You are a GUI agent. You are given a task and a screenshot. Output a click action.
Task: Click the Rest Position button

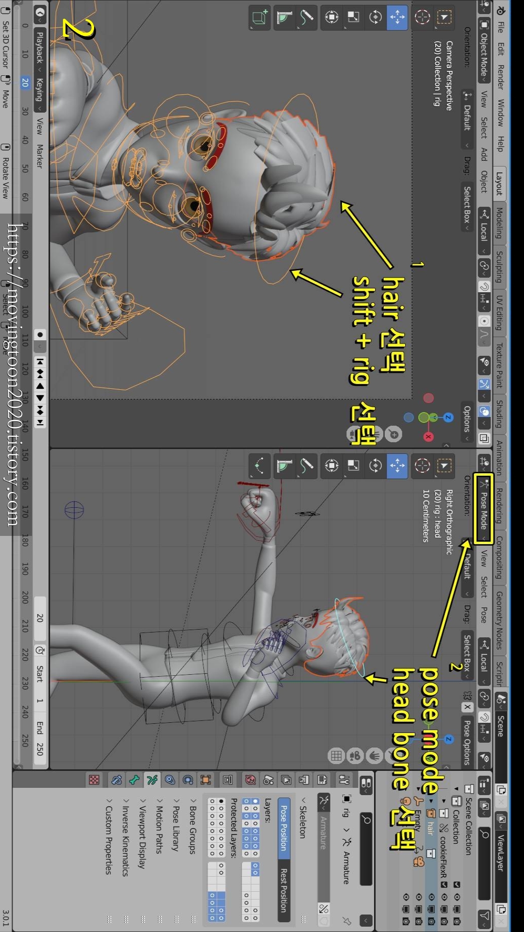pyautogui.click(x=284, y=890)
